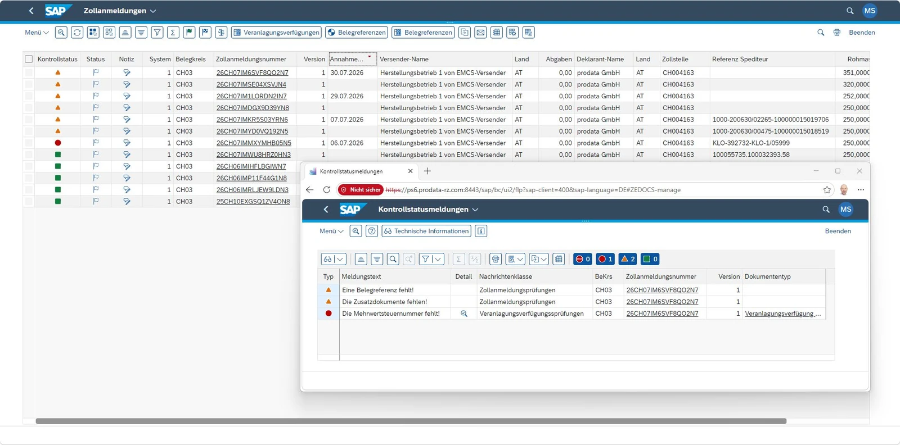Click the note icon in row 26CH07IMMXYMHB05N5

pyautogui.click(x=127, y=143)
